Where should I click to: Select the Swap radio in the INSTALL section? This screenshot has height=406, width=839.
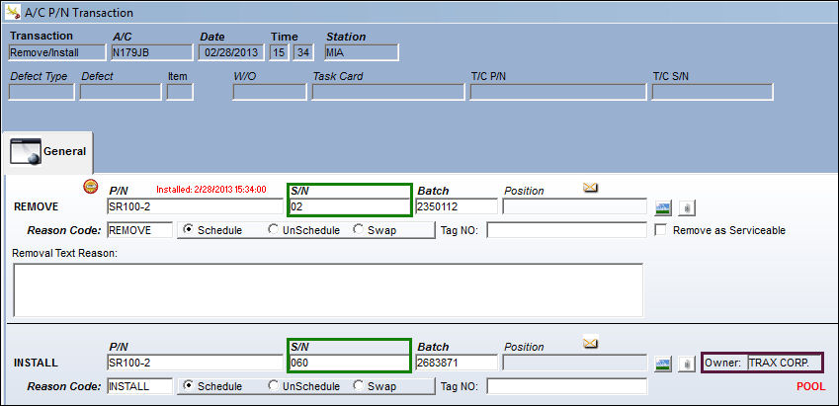pyautogui.click(x=359, y=385)
